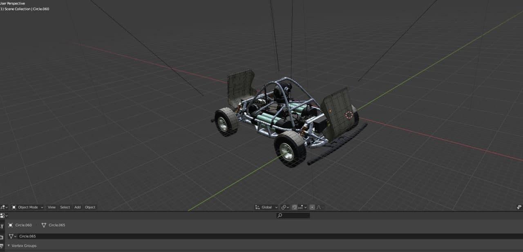Click the editor type selector in viewport header

[4, 207]
